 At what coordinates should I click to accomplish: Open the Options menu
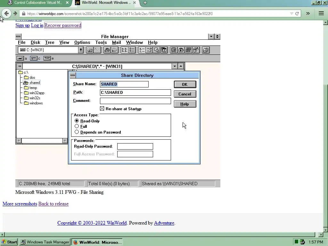point(82,43)
